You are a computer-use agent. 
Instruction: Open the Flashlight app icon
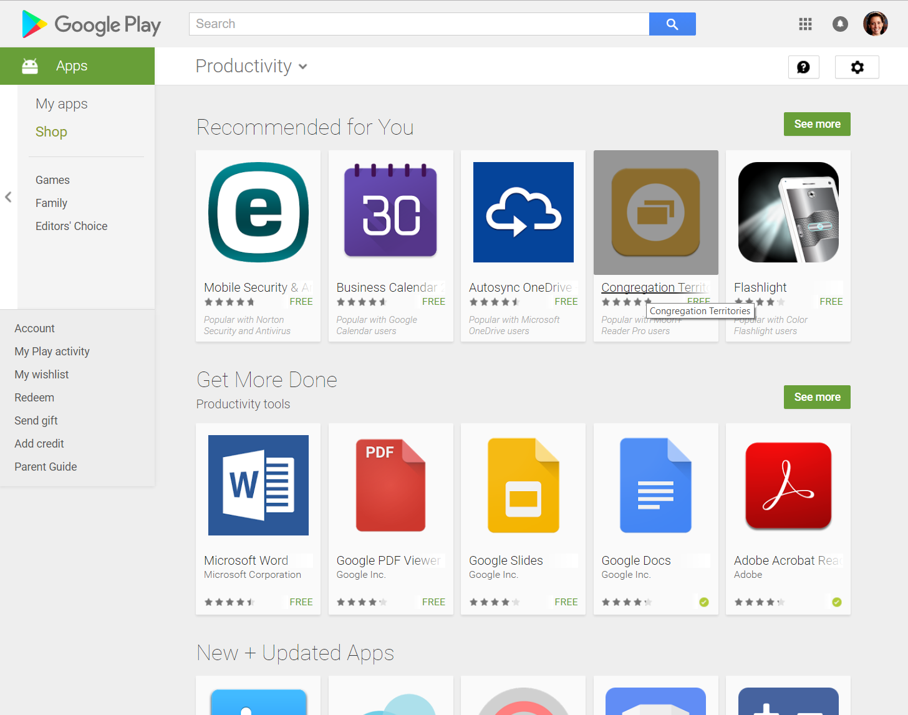click(x=788, y=212)
